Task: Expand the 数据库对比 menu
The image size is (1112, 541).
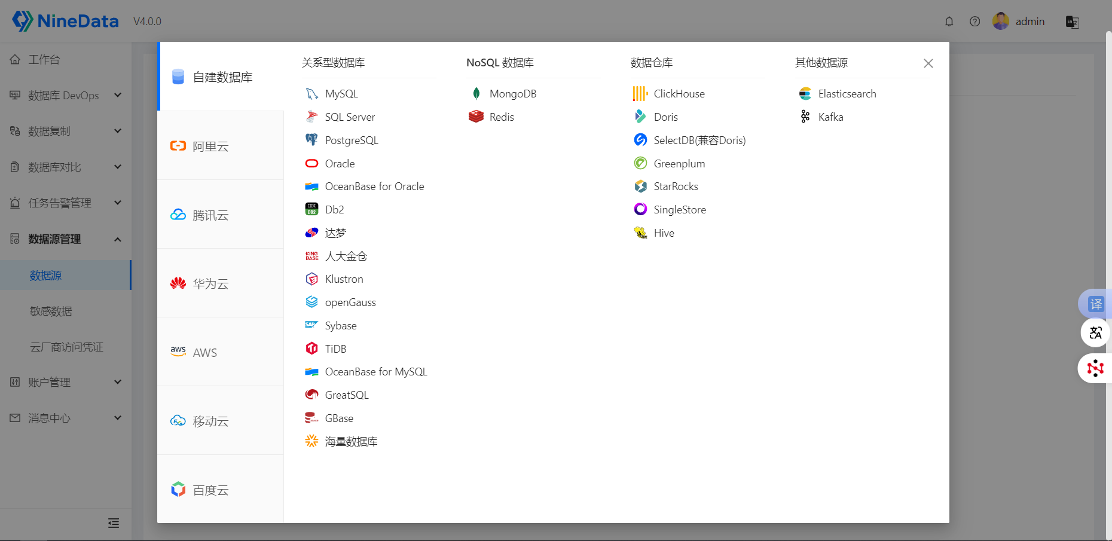Action: coord(66,167)
